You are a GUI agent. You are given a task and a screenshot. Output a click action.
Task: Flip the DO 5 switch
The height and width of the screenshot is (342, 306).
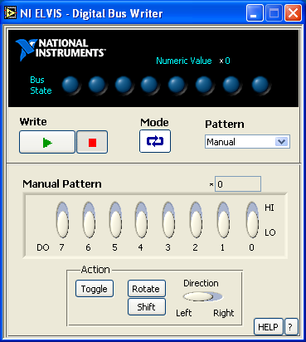tap(115, 220)
